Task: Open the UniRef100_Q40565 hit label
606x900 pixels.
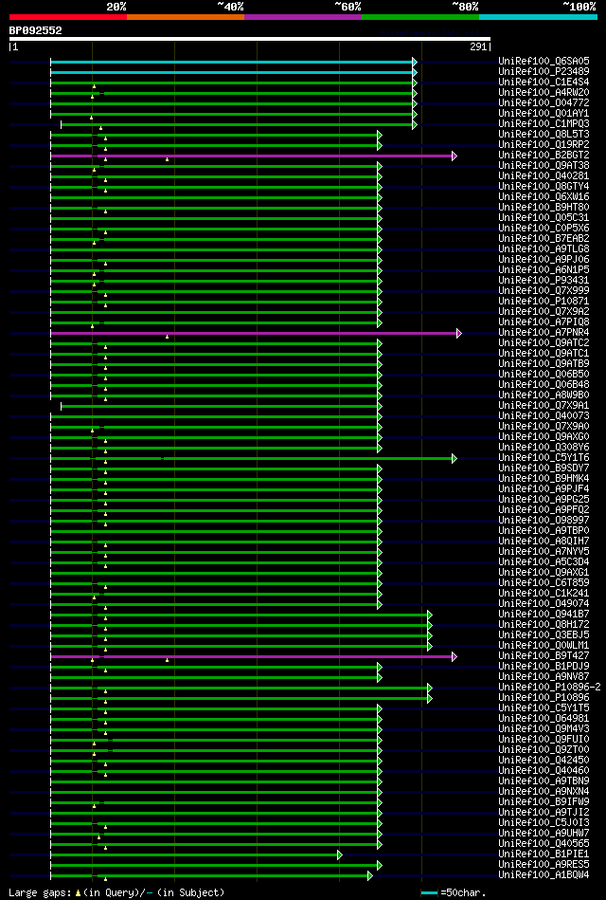Action: pos(544,843)
